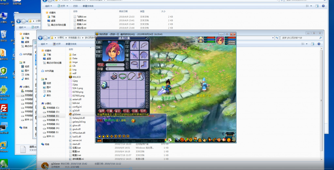Viewport: 334px width, 170px height.
Task: Select 本地磁盘 (C:) in Explorer tree
Action: point(53,108)
